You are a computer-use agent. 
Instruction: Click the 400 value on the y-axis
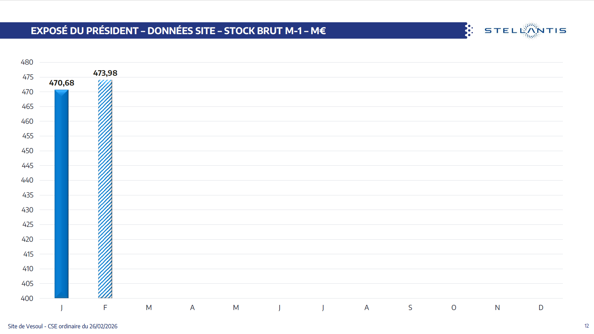pos(27,299)
